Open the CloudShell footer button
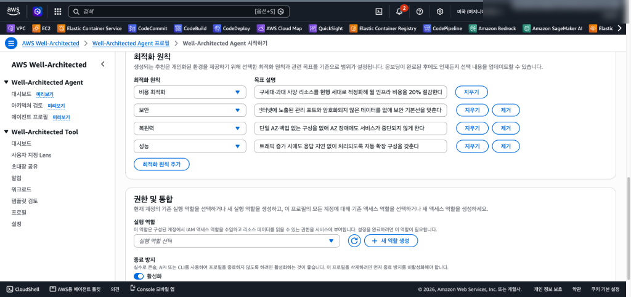Screen dimensions: 631x297 [x=23, y=289]
